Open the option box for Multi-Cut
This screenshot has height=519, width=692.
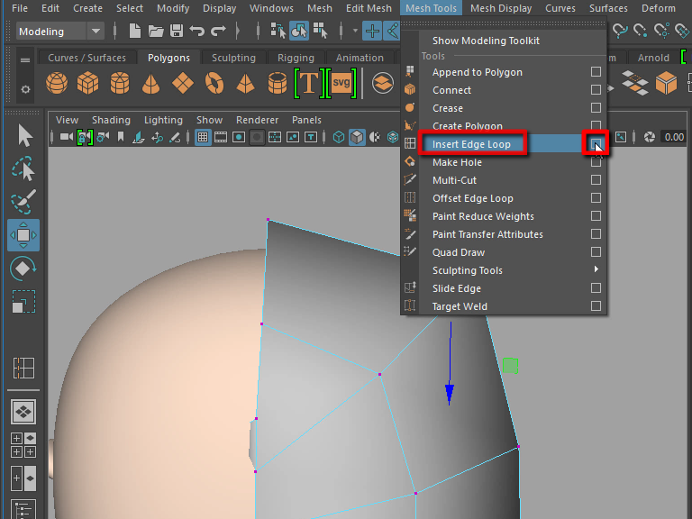coord(596,180)
